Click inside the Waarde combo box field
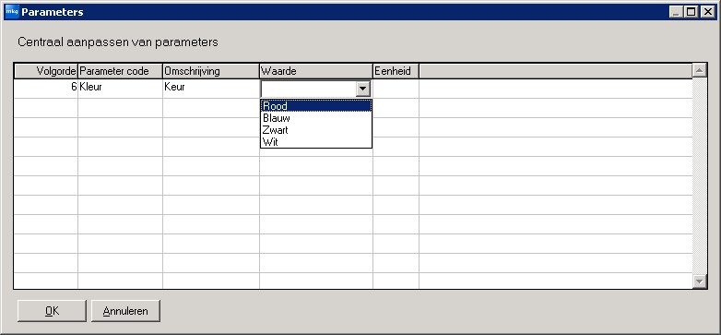 tap(309, 89)
